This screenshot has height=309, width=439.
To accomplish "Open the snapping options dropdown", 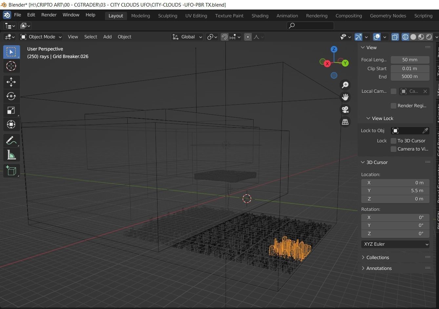I will coord(235,37).
